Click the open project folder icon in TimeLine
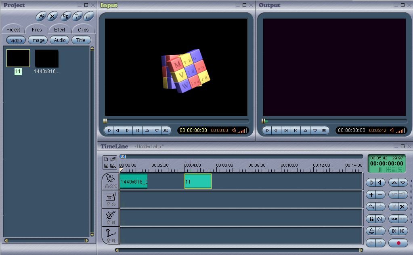The width and height of the screenshot is (413, 255). click(x=113, y=159)
